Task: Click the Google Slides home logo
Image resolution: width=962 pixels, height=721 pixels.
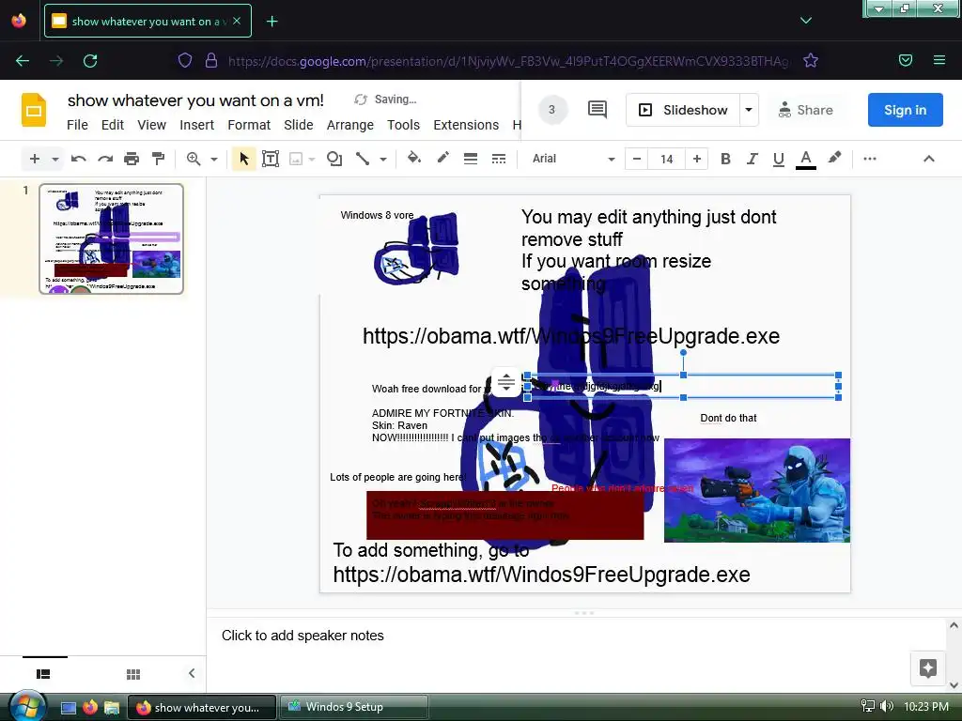Action: (34, 110)
